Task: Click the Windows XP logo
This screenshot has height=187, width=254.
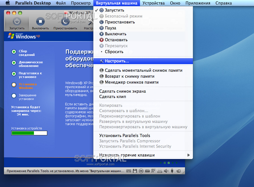Action: pyautogui.click(x=24, y=36)
